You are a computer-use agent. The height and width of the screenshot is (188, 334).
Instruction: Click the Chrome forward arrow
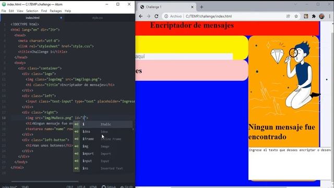click(149, 16)
